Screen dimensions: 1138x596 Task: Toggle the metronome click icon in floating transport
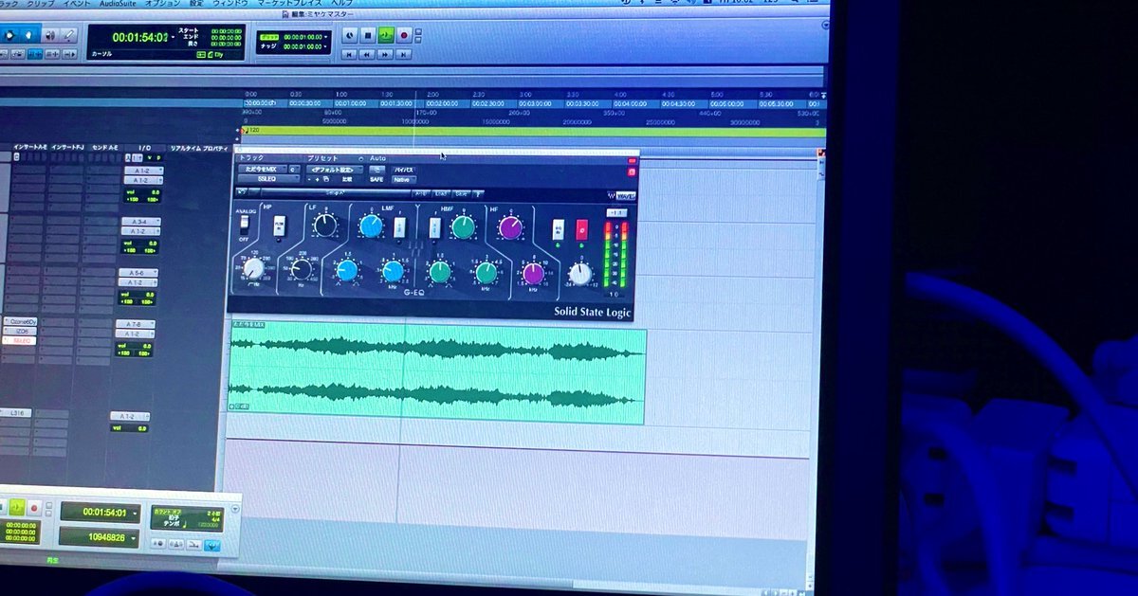tap(177, 545)
